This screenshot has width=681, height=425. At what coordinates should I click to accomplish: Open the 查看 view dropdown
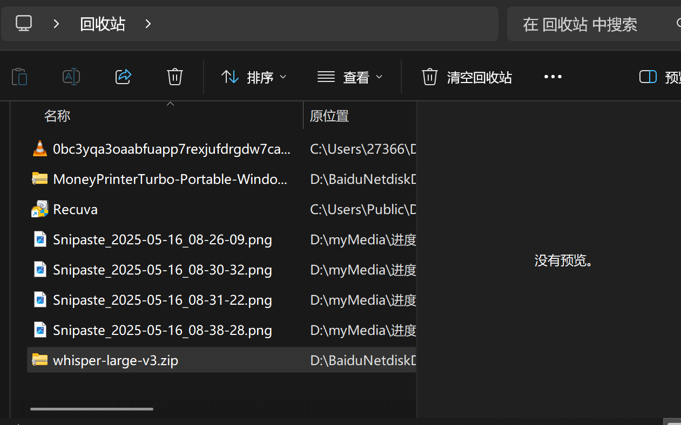[x=350, y=77]
